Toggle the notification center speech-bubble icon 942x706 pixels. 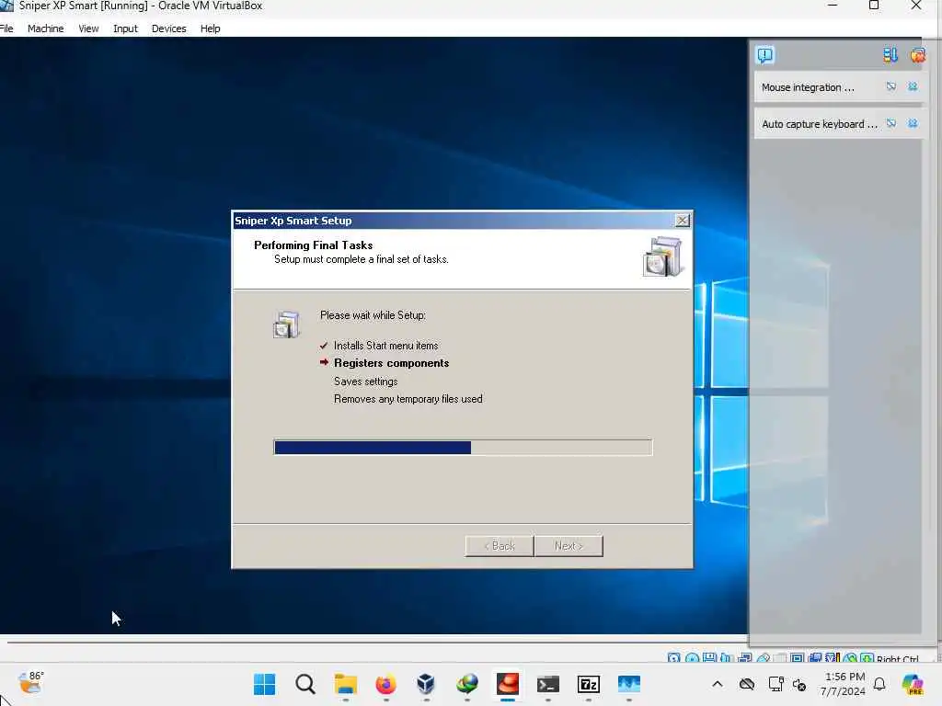[x=764, y=55]
